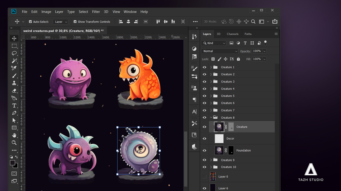
Task: Select the Brush tool
Action: point(14,76)
